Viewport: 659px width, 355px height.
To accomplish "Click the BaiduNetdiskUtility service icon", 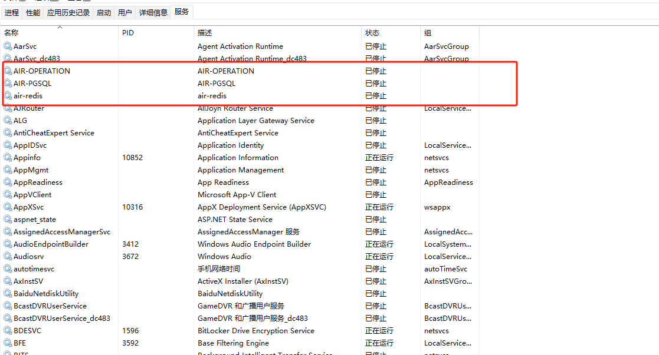I will point(8,293).
